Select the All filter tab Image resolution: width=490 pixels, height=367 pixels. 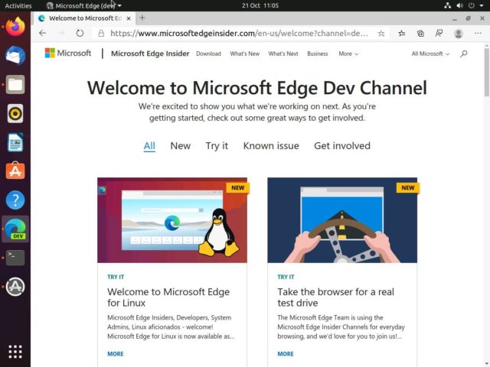click(149, 146)
